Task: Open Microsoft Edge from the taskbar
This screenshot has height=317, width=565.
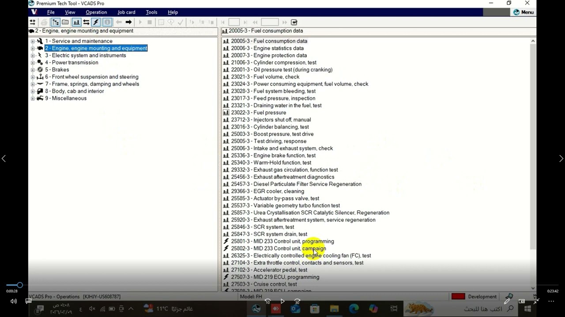Action: click(354, 309)
